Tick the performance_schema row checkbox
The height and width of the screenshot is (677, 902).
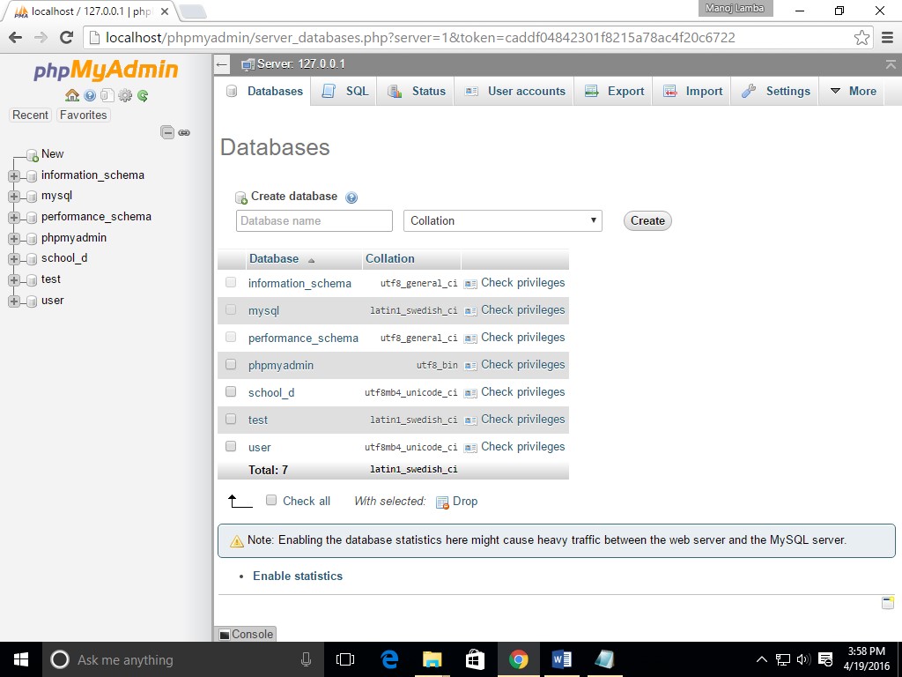point(231,337)
